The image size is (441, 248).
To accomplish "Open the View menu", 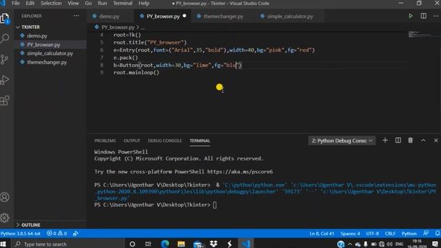I will [x=73, y=3].
